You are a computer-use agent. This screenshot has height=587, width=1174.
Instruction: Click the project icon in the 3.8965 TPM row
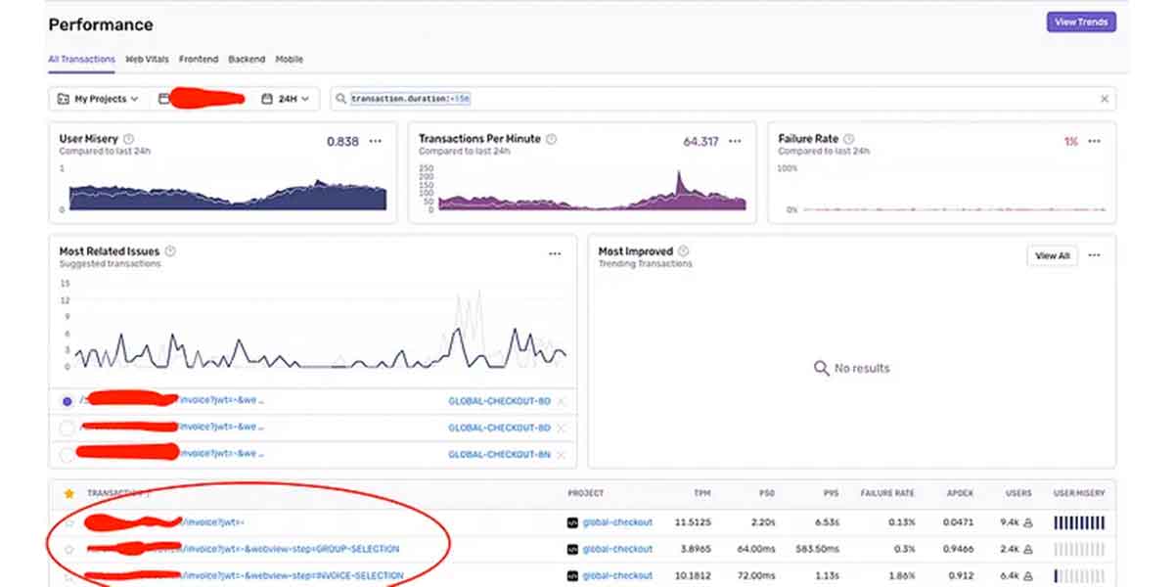tap(572, 549)
